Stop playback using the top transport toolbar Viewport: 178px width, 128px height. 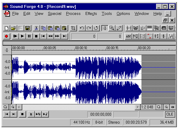(36, 36)
